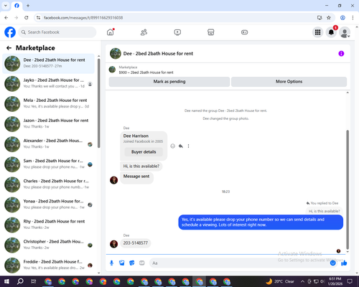Click Dee conversation header title
The image size is (359, 287).
[x=158, y=54]
